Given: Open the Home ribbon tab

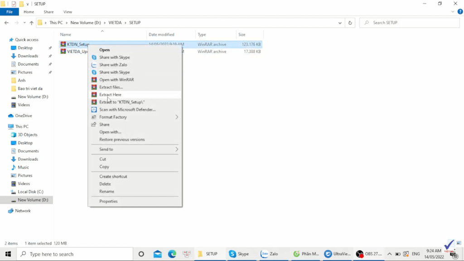Looking at the screenshot, I should tap(29, 12).
